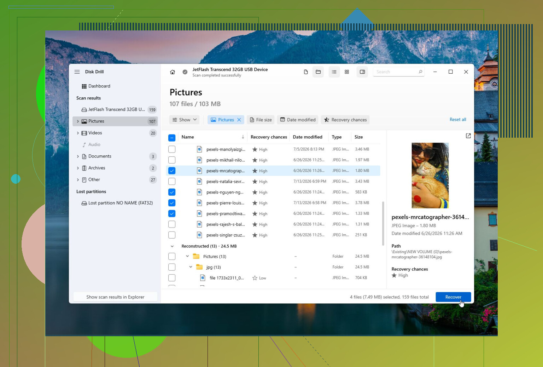Click the Low star icon for file 1733x2311
The width and height of the screenshot is (543, 367).
[255, 278]
